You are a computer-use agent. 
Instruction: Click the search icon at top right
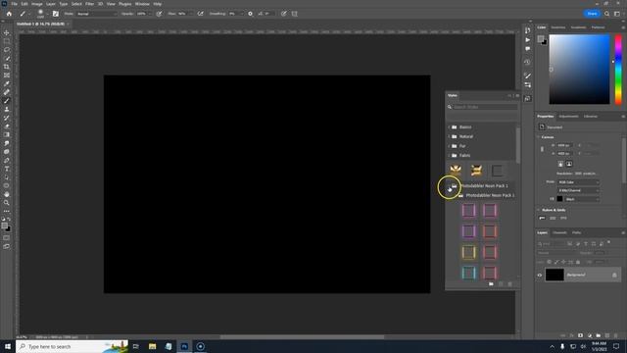tap(606, 14)
